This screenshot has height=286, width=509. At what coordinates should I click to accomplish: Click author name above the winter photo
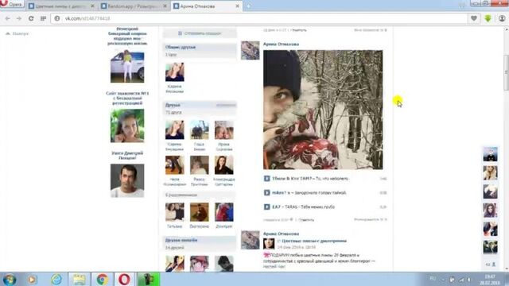pyautogui.click(x=281, y=44)
